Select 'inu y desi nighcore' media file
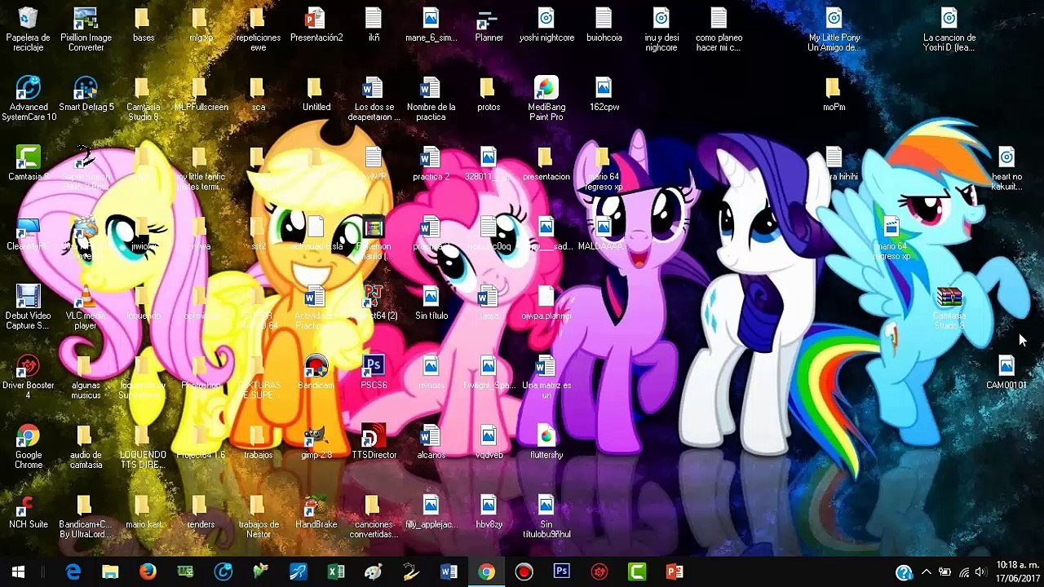This screenshot has height=587, width=1044. 661,29
